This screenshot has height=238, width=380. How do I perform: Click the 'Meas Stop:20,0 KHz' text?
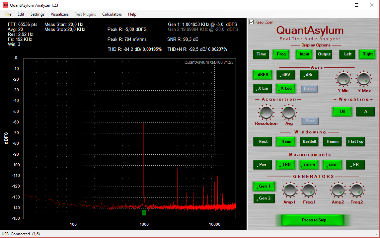click(x=65, y=29)
